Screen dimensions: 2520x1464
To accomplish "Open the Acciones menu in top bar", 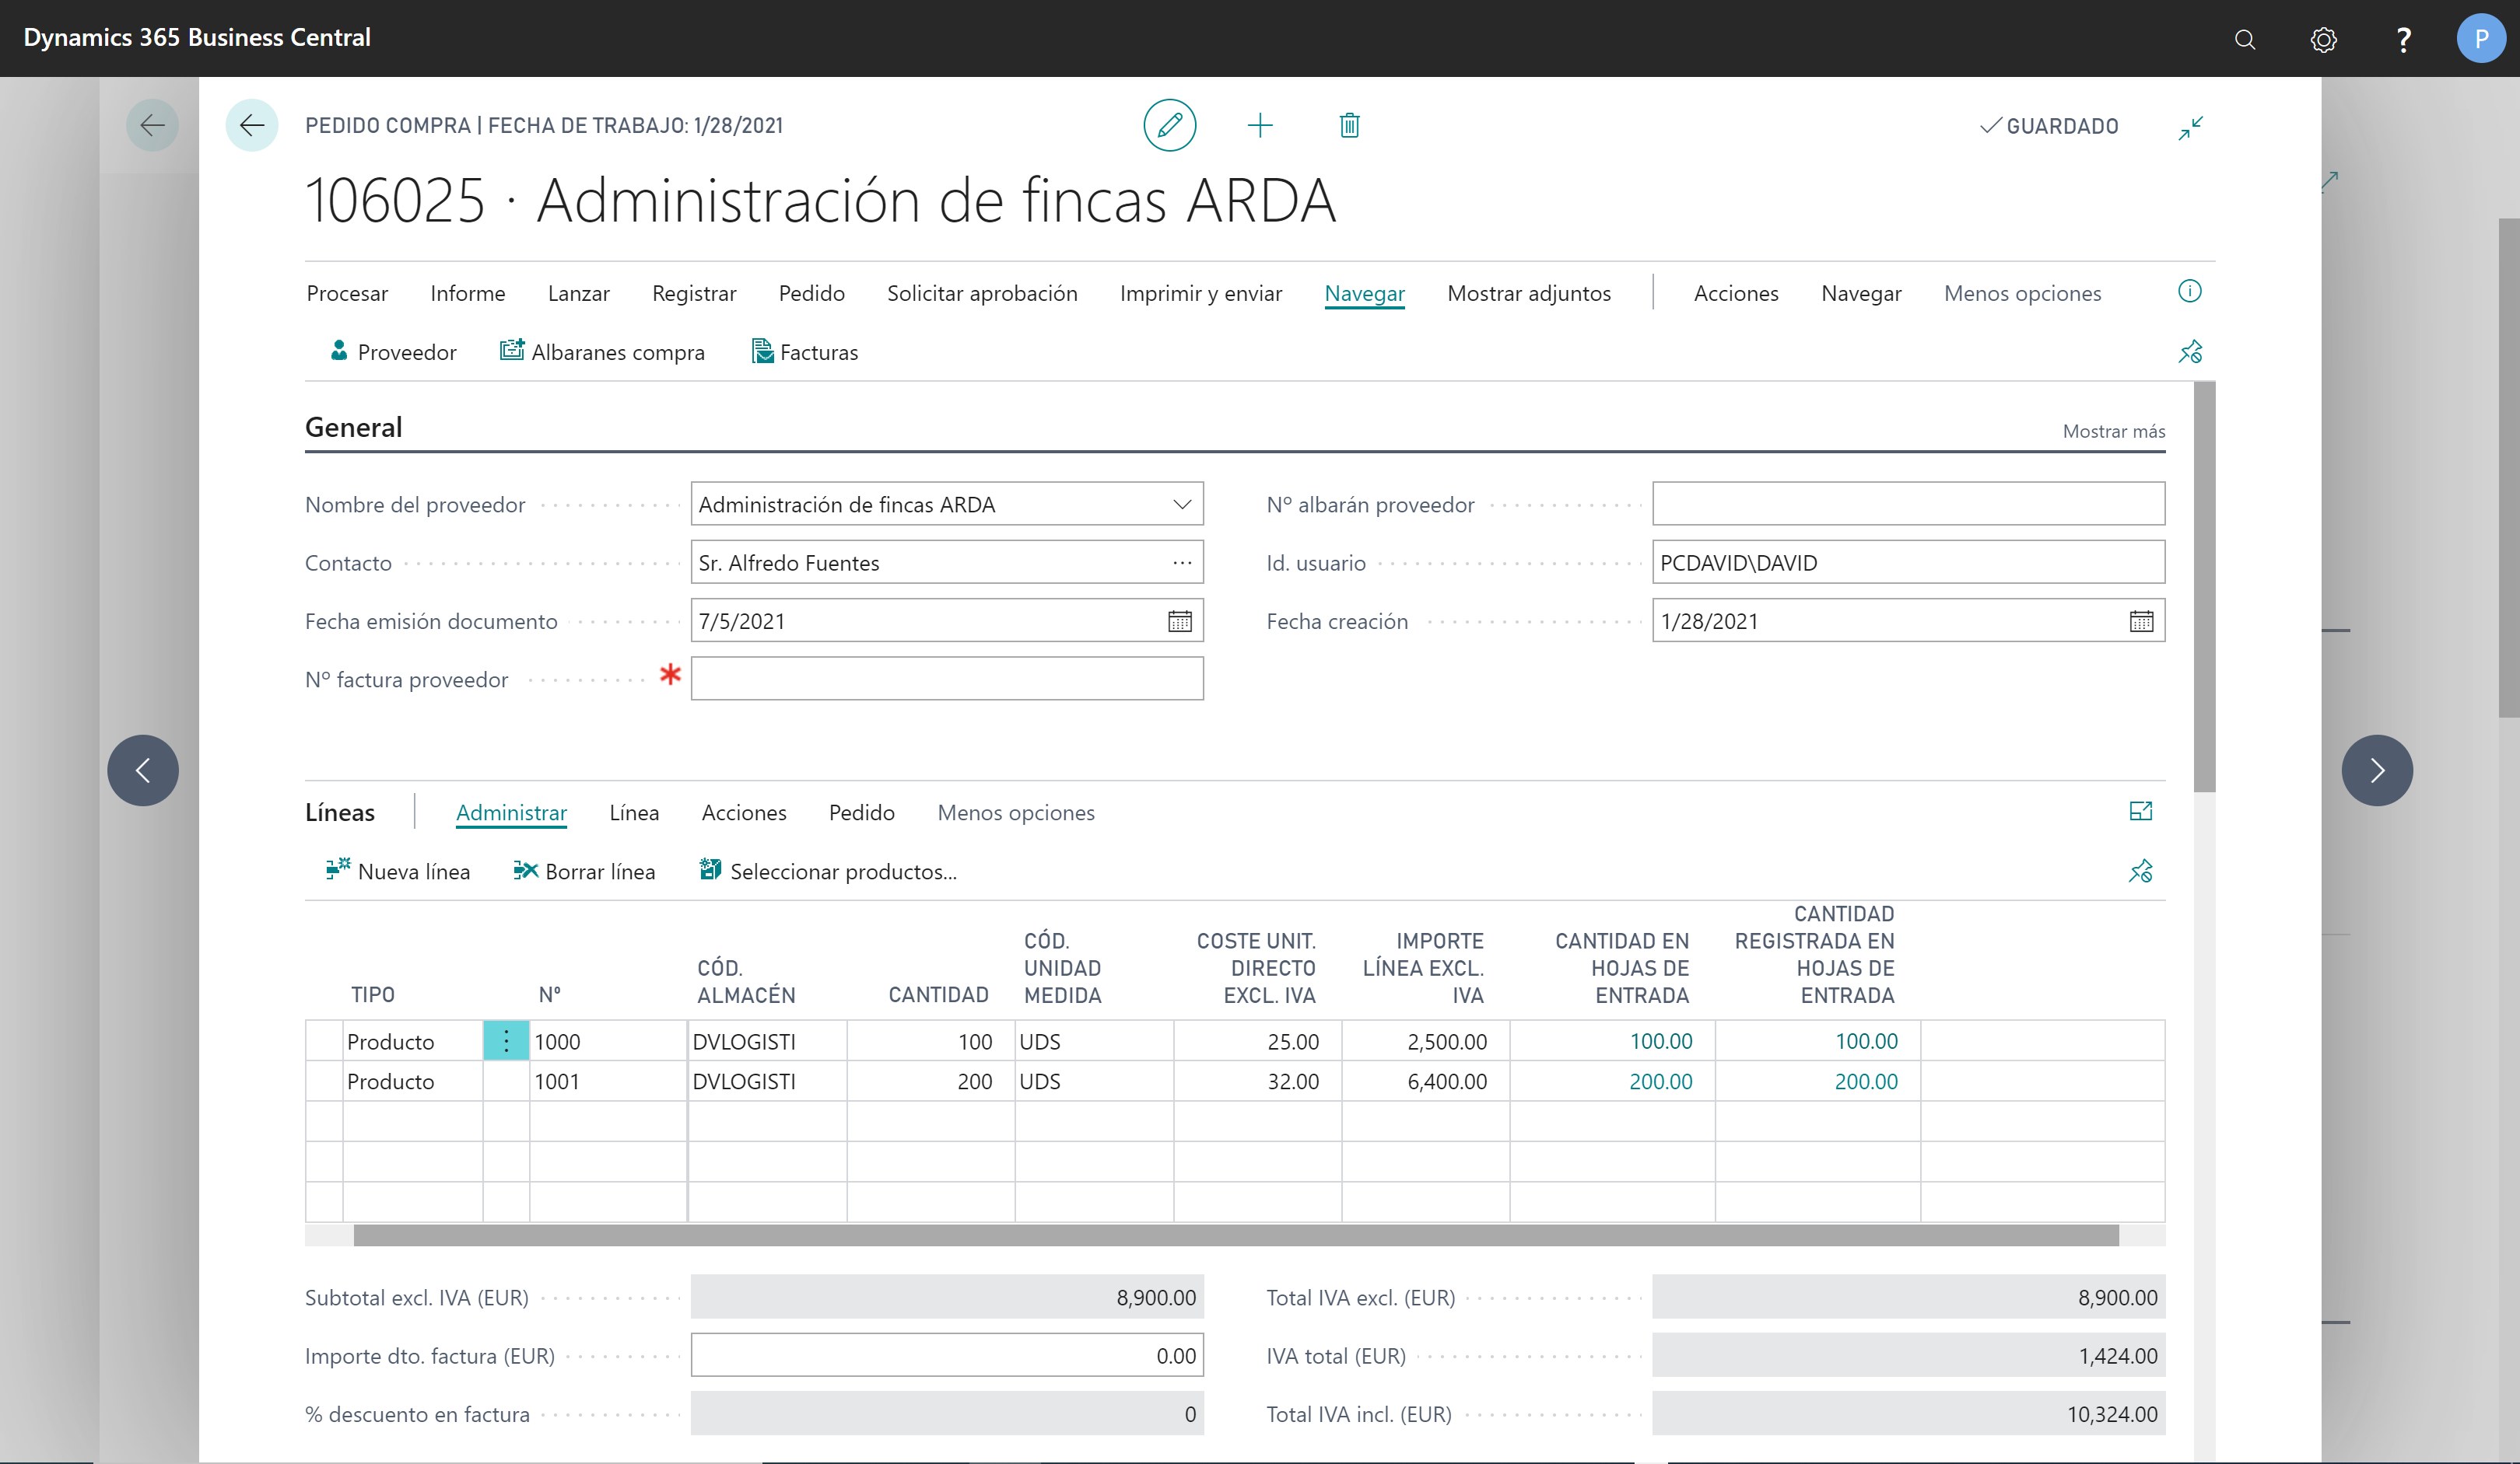I will 1735,293.
